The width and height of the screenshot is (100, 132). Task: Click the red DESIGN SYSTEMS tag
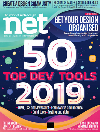(x=91, y=14)
